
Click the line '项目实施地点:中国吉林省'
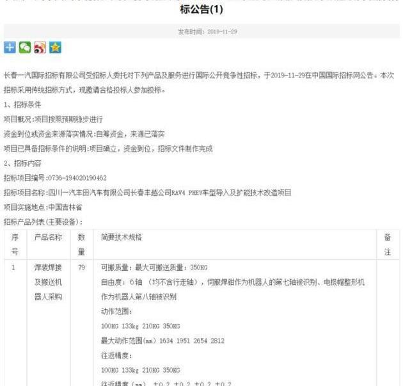(x=43, y=207)
